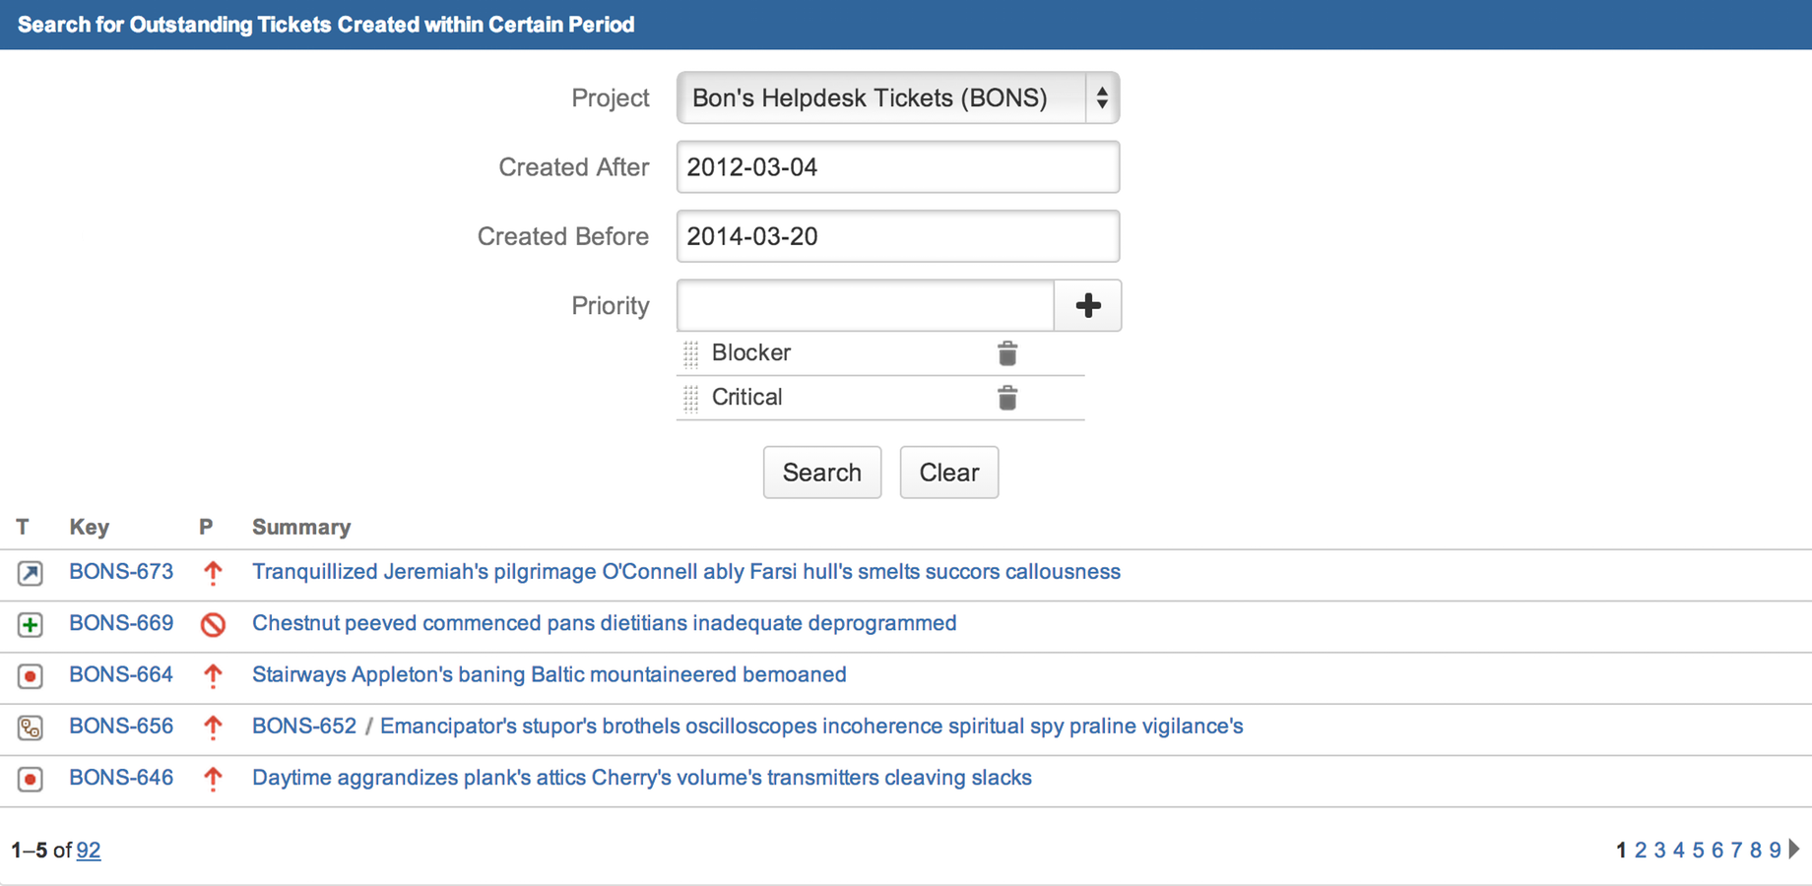The image size is (1812, 886).
Task: Jump to results page 9
Action: (x=1775, y=850)
